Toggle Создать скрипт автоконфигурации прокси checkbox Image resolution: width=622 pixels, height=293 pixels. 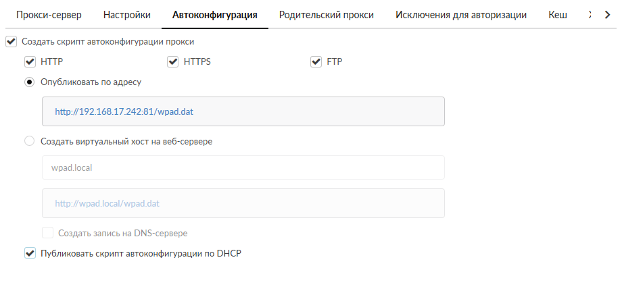(x=10, y=42)
